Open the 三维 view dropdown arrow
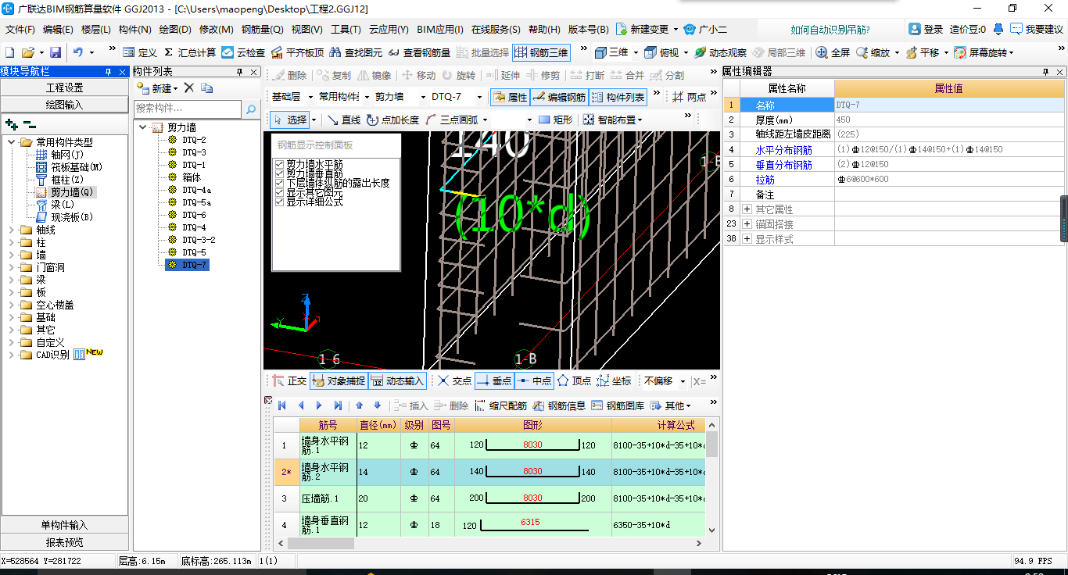Viewport: 1068px width, 575px height. tap(635, 52)
